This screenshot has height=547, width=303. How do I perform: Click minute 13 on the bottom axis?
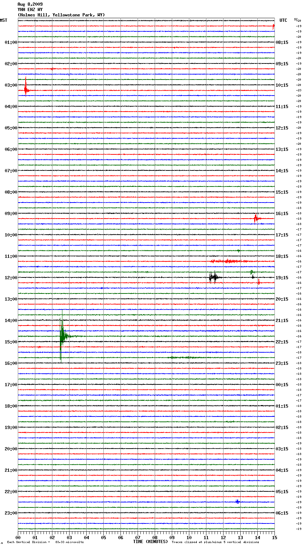240,538
